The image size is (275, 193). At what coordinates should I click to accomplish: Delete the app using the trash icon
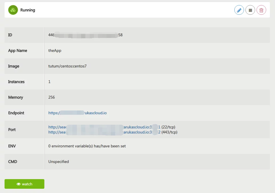coord(261,10)
